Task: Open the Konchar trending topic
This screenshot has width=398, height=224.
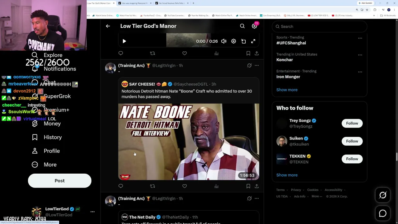Action: tap(285, 60)
